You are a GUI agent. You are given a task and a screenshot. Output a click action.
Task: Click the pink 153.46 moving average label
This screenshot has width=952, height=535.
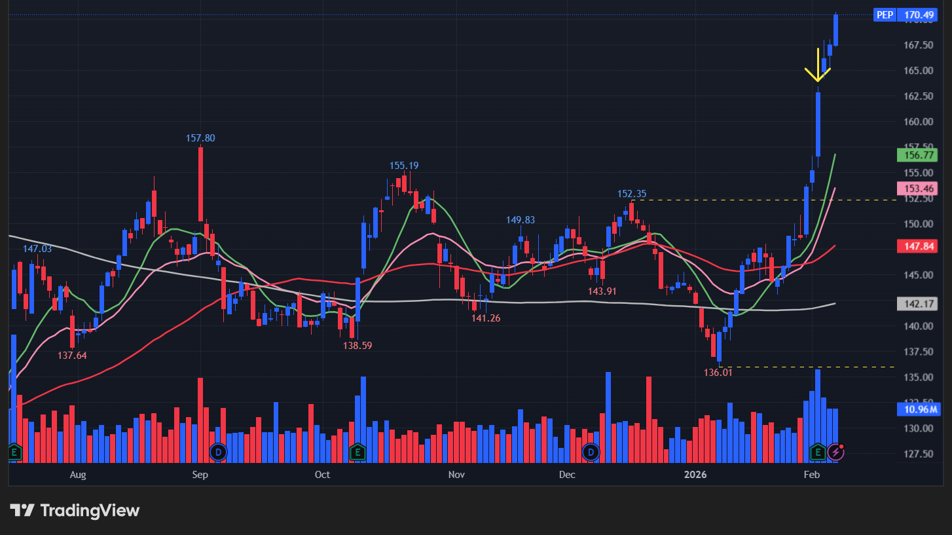919,189
